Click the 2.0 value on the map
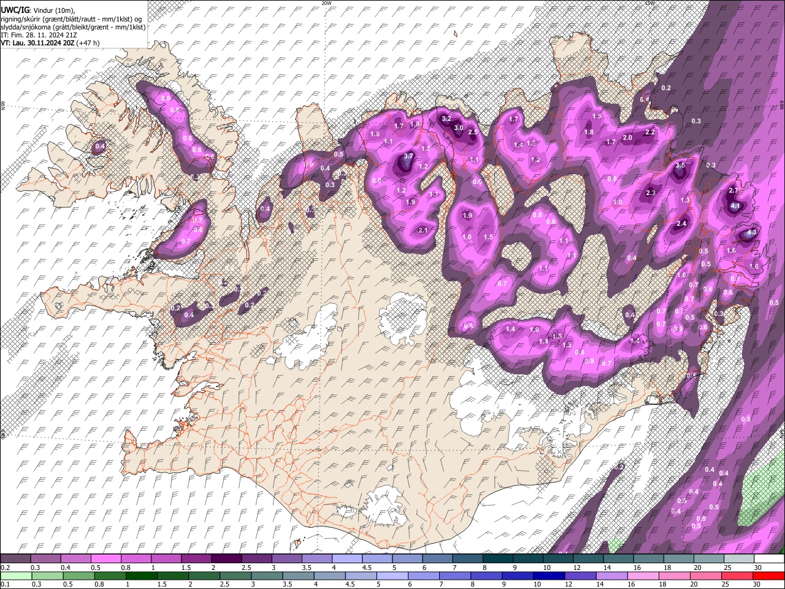 click(627, 138)
